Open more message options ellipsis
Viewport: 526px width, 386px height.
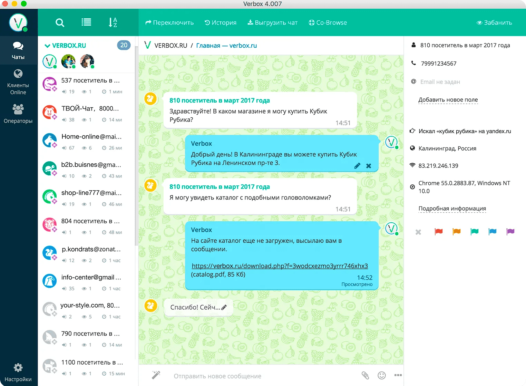(398, 375)
